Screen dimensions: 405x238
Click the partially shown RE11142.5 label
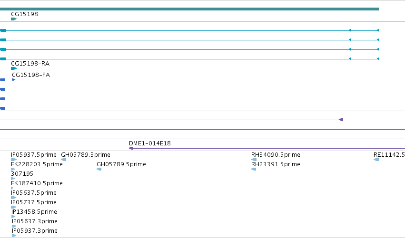click(x=389, y=155)
